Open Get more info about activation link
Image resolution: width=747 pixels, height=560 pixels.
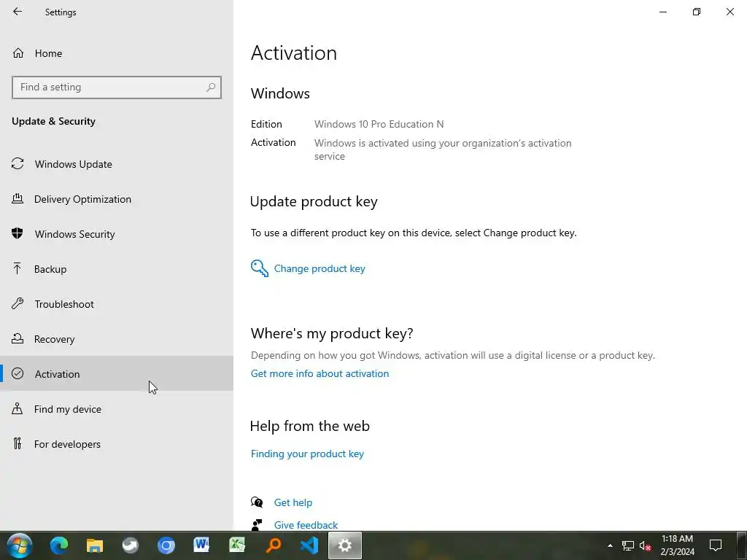pyautogui.click(x=320, y=373)
